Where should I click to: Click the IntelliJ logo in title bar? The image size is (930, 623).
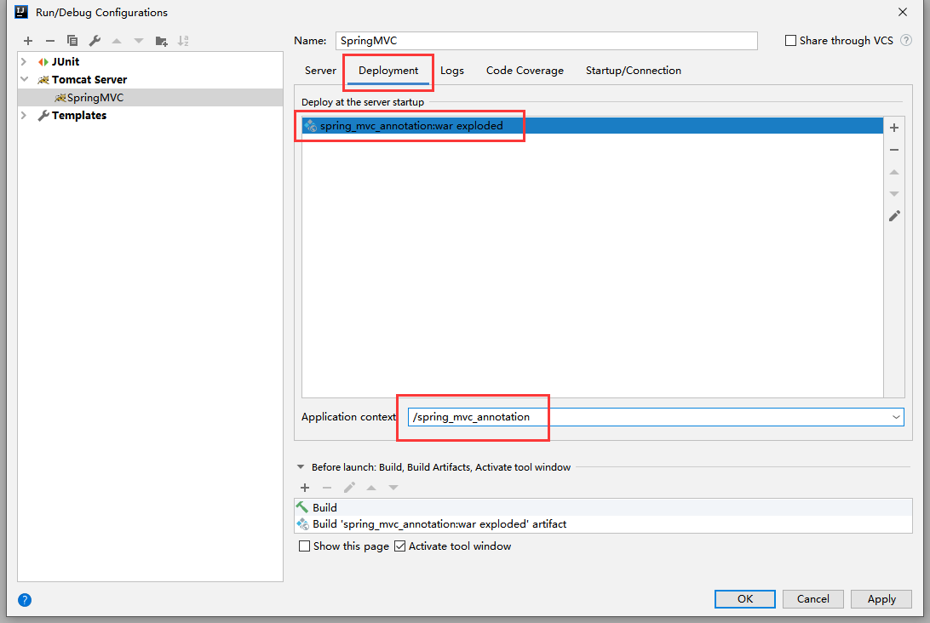pos(21,12)
